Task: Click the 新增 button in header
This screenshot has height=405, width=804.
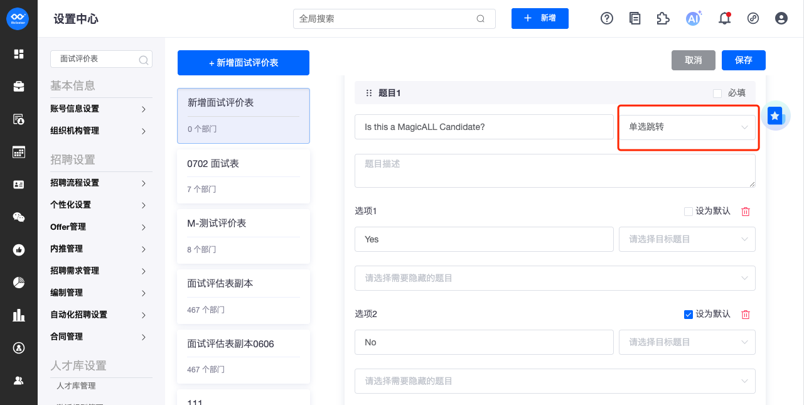Action: click(x=540, y=19)
